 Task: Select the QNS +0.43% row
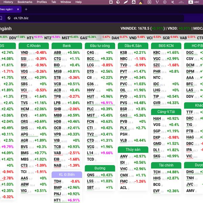point(100,175)
